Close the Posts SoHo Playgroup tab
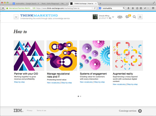 [x=67, y=3]
